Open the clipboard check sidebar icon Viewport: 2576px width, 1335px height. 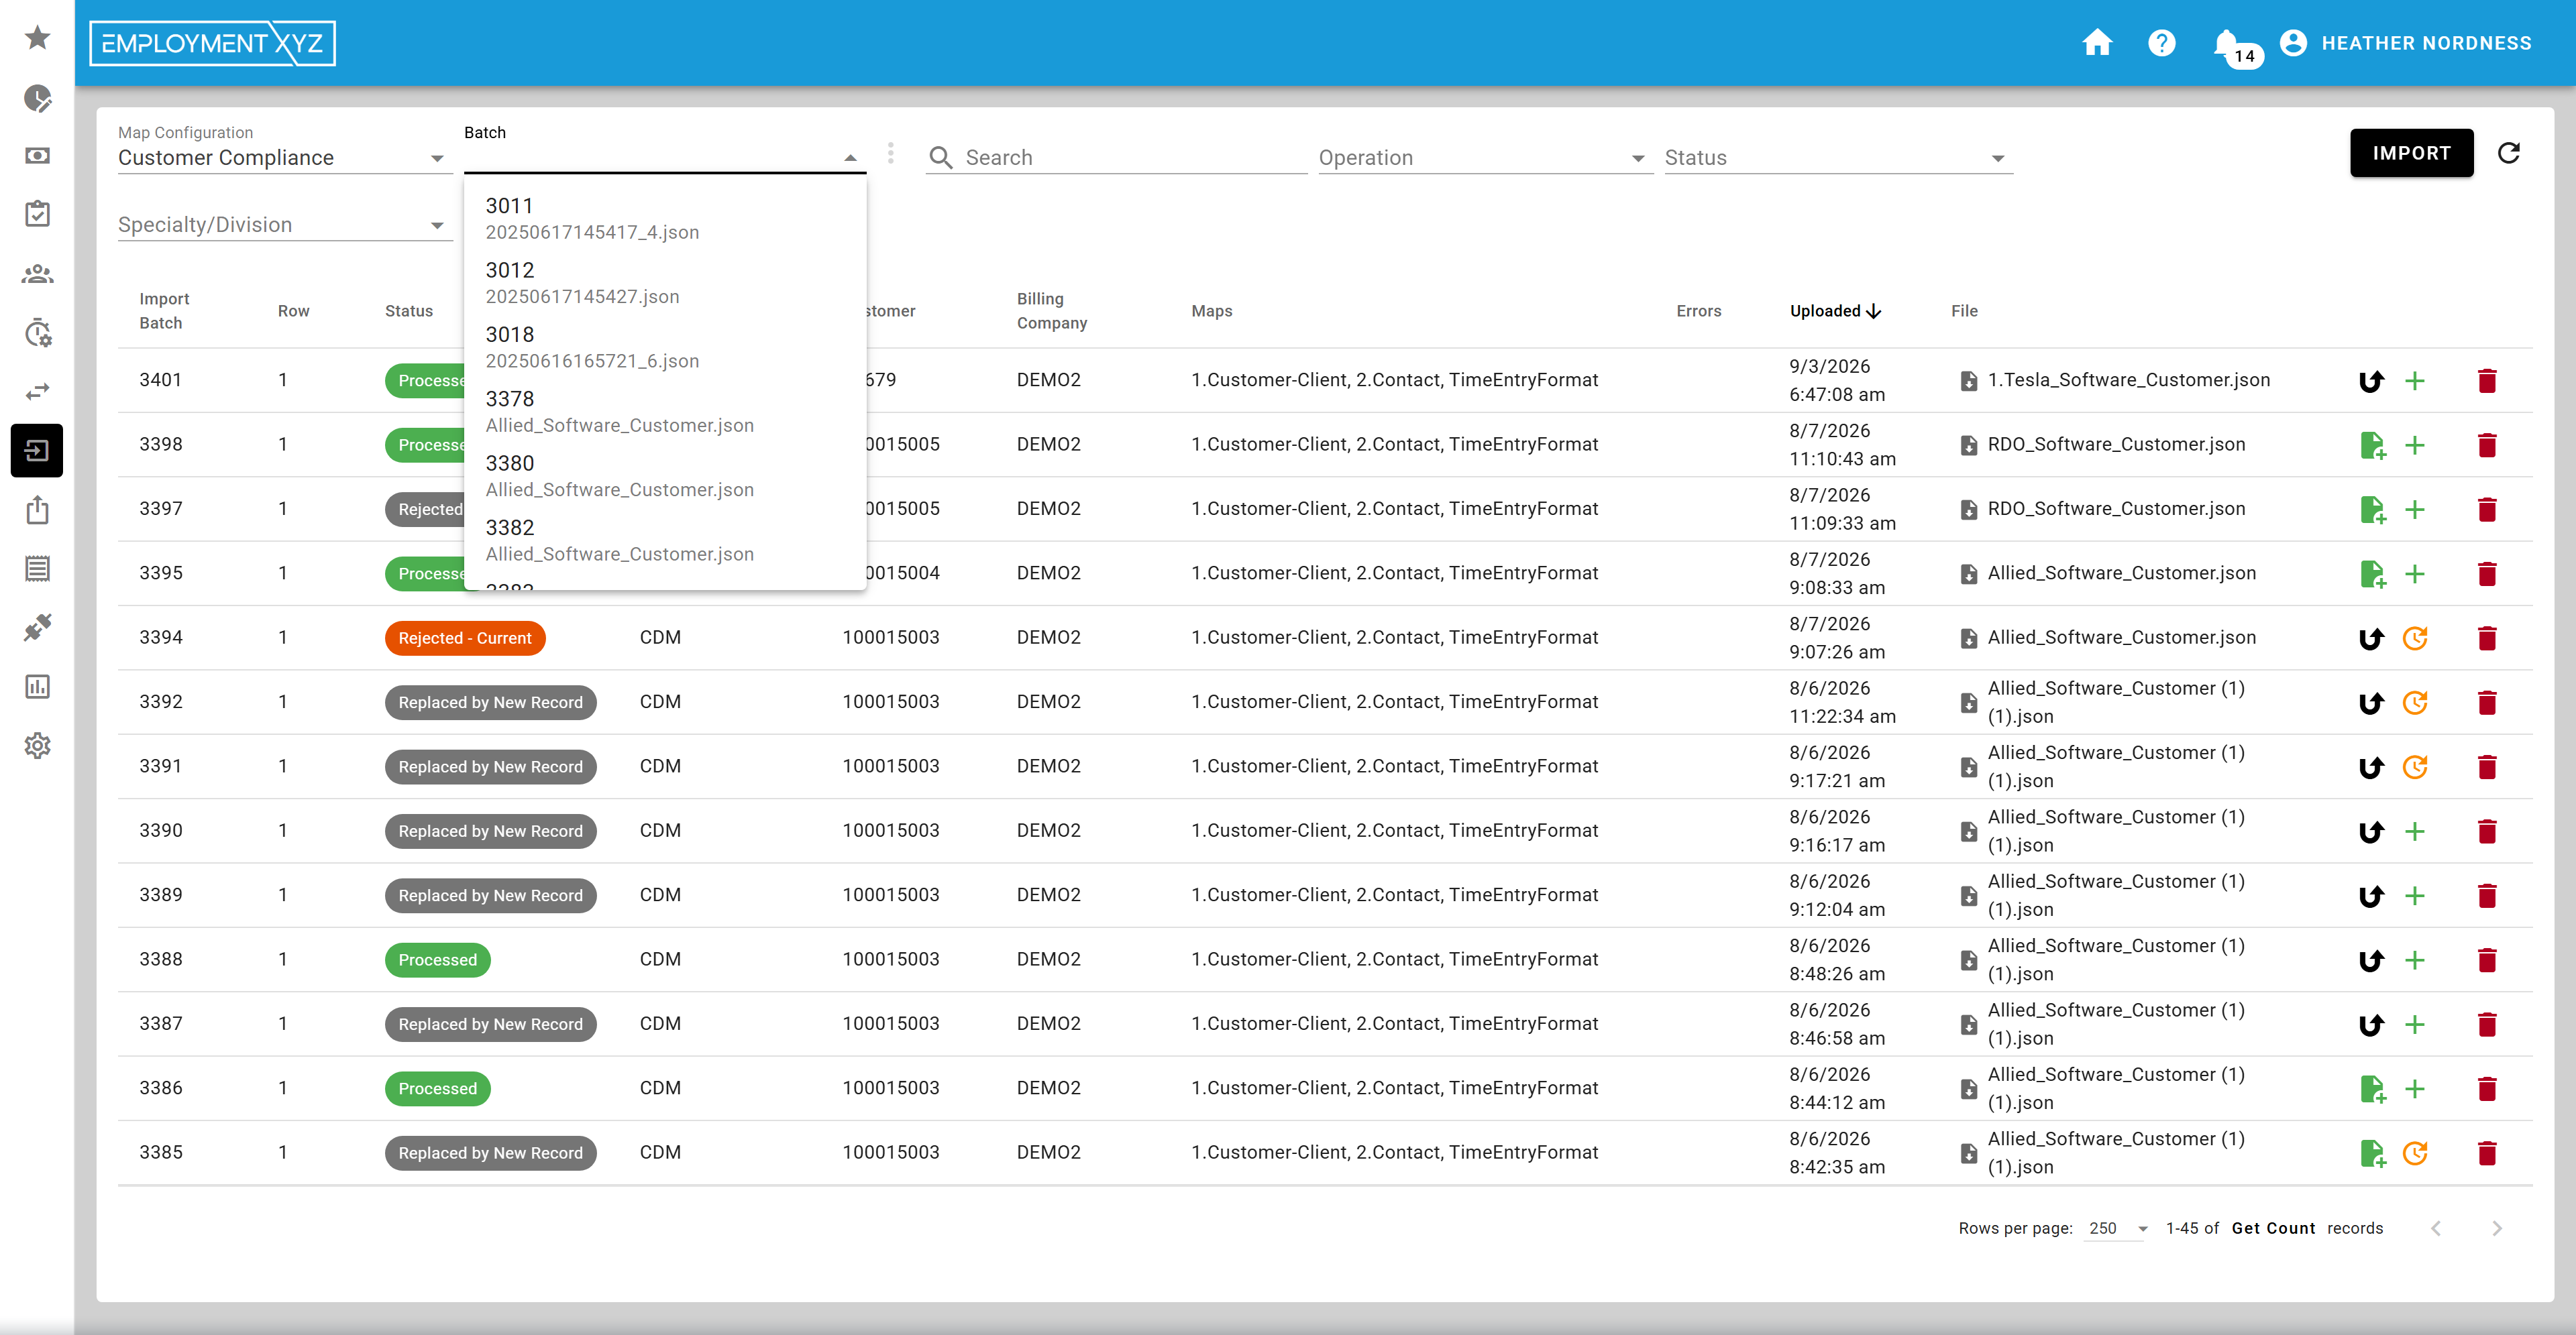point(37,214)
